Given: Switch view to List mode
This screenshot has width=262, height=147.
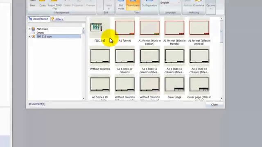Looking at the screenshot, I should pos(121,5).
